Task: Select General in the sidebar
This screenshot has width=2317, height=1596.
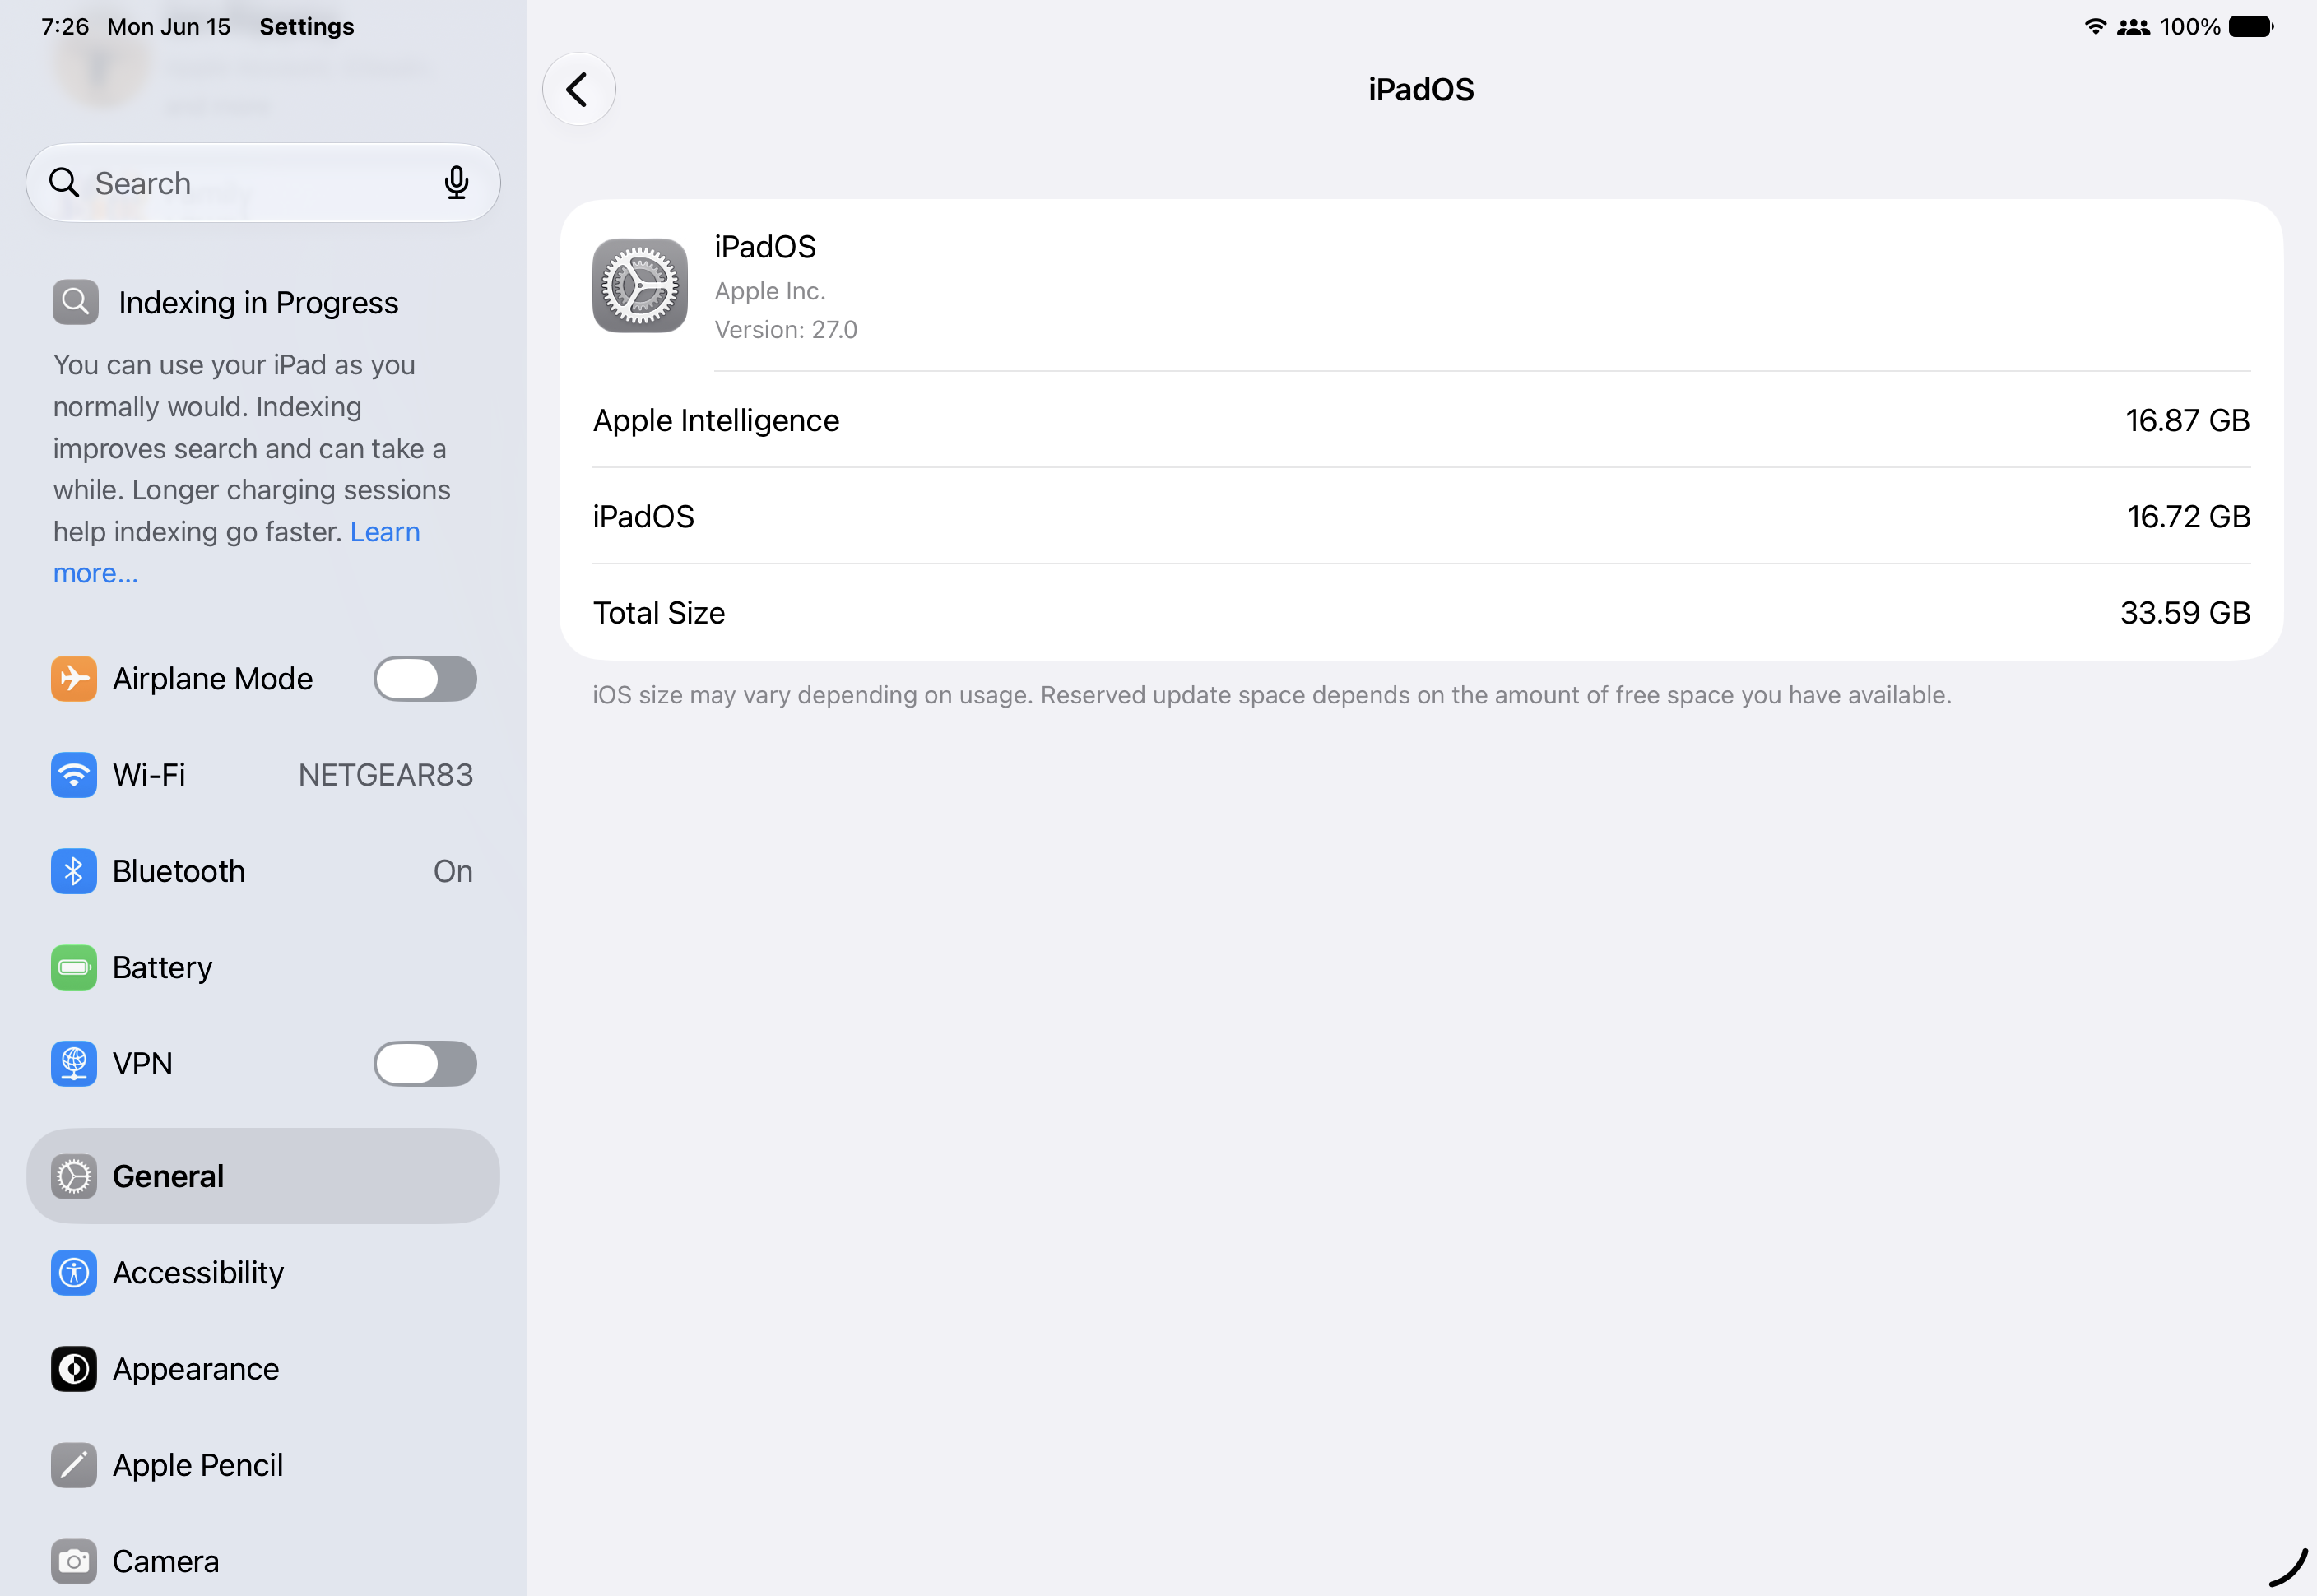Action: 263,1176
